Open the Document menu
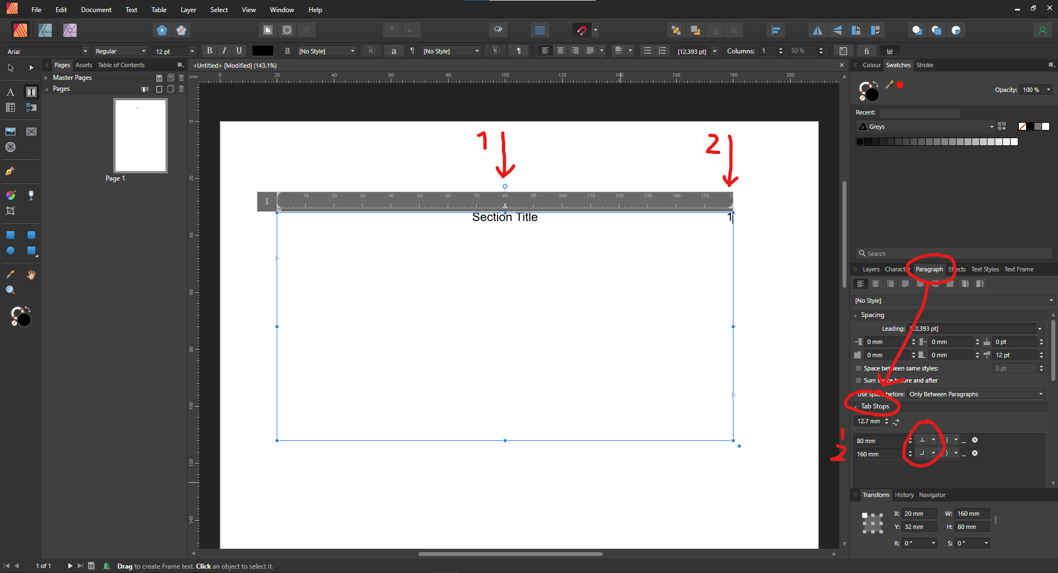The image size is (1058, 573). [96, 9]
